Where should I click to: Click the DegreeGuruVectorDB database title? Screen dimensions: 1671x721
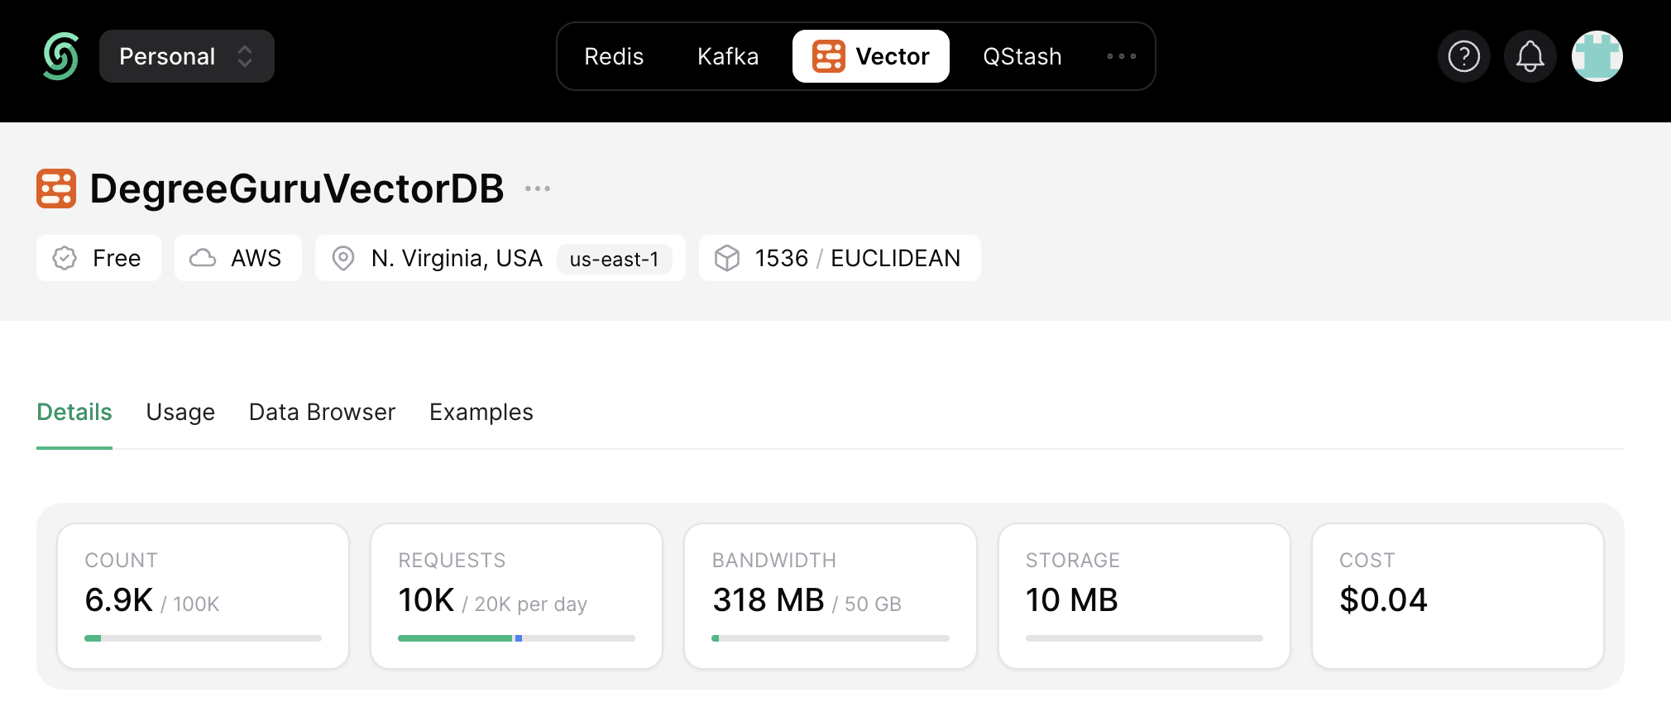pyautogui.click(x=297, y=189)
